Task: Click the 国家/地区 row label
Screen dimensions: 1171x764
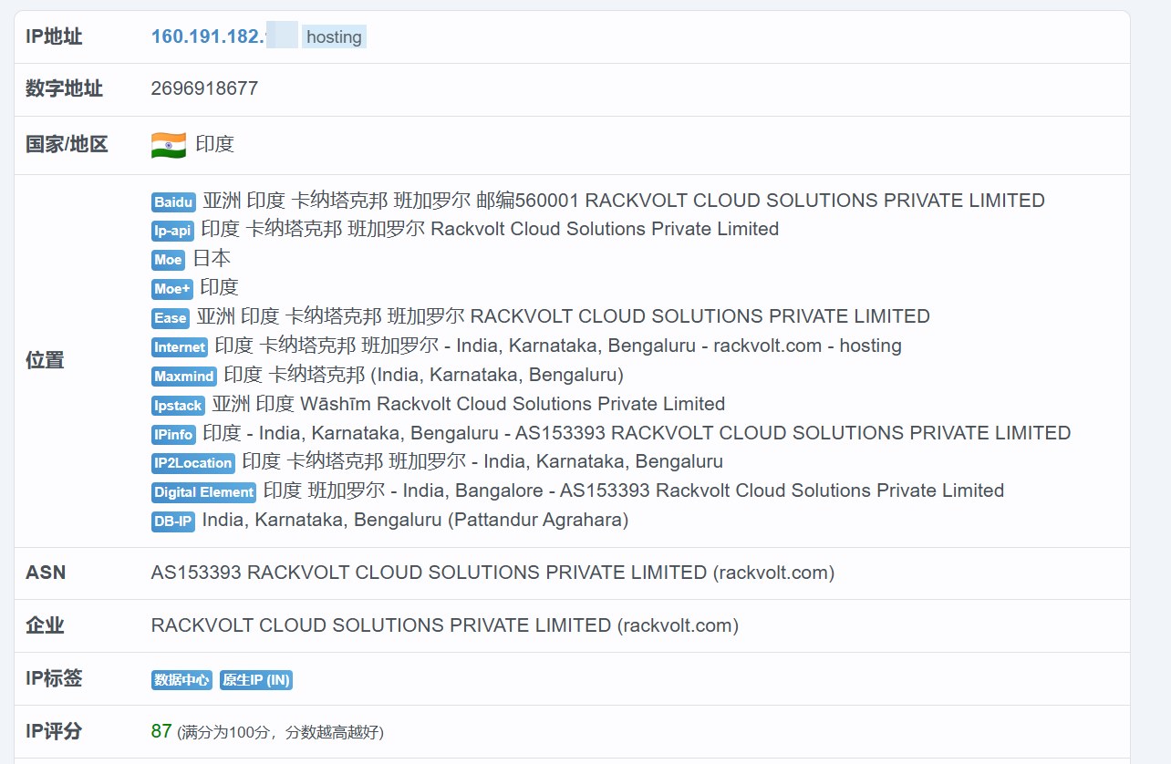Action: click(67, 144)
